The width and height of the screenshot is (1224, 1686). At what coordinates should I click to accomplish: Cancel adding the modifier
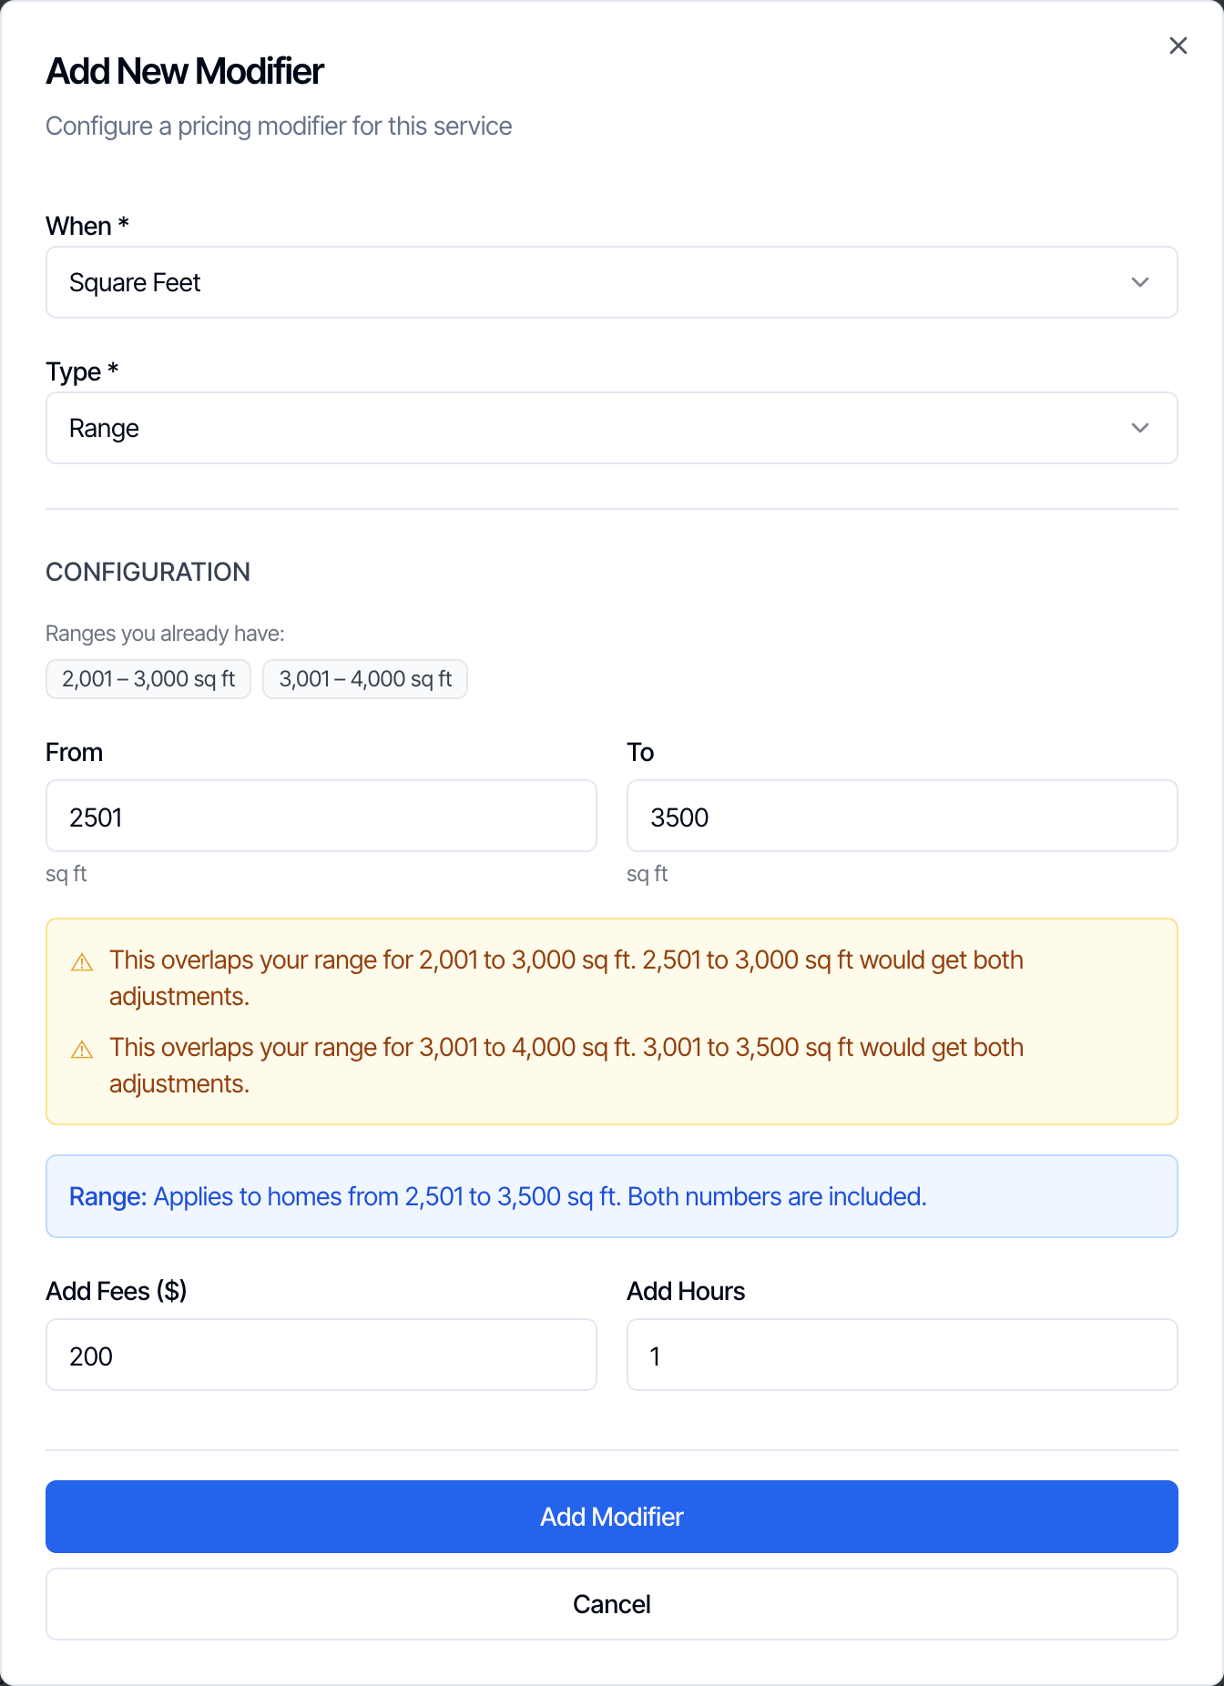click(612, 1604)
